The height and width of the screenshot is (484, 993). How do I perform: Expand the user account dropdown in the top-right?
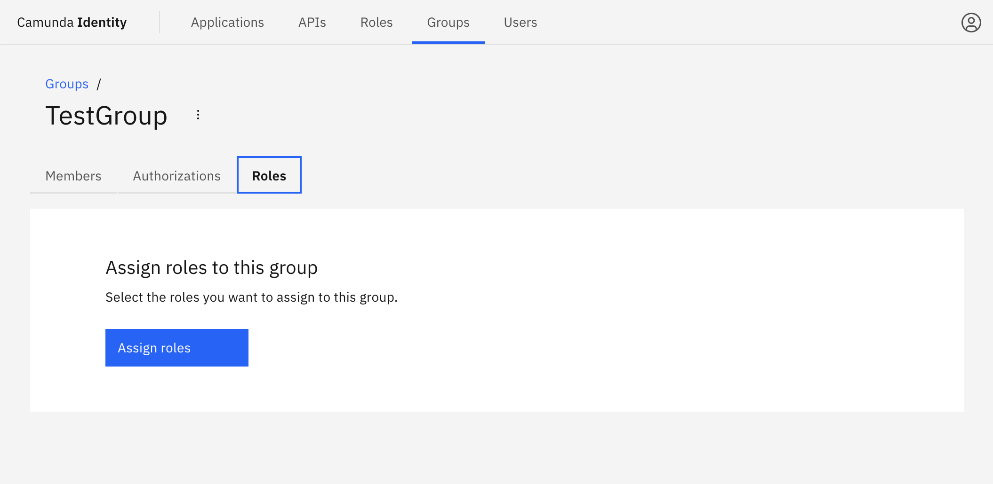[x=970, y=22]
